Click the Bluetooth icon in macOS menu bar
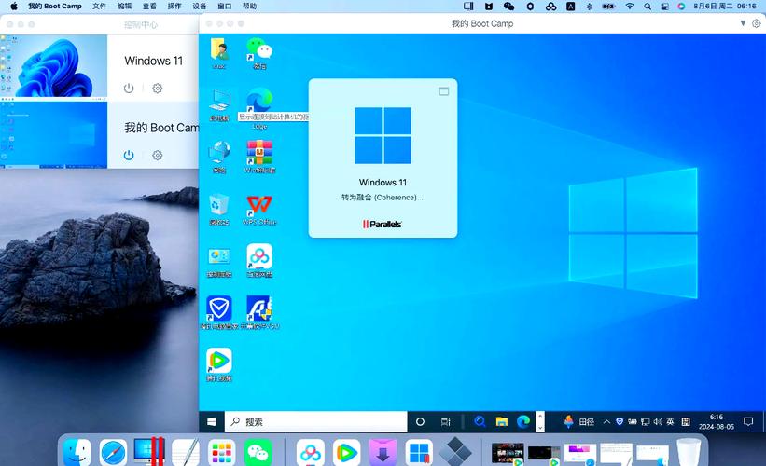 pyautogui.click(x=589, y=7)
